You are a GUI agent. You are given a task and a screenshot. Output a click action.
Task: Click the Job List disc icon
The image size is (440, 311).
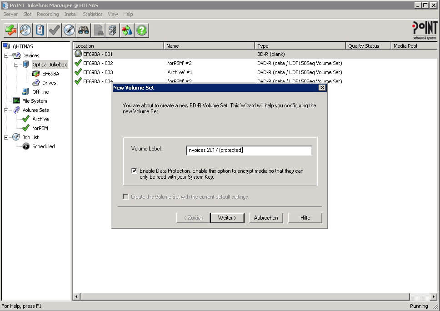click(x=16, y=137)
